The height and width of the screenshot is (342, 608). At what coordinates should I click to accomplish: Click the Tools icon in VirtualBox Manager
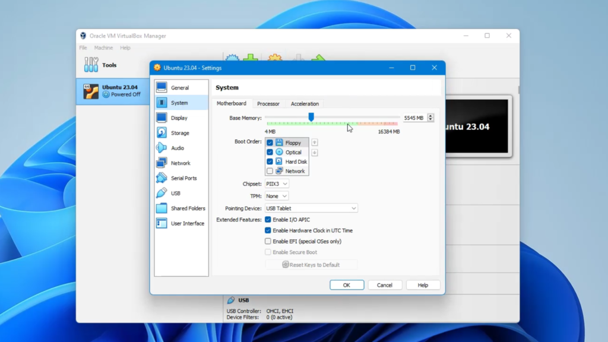click(91, 65)
